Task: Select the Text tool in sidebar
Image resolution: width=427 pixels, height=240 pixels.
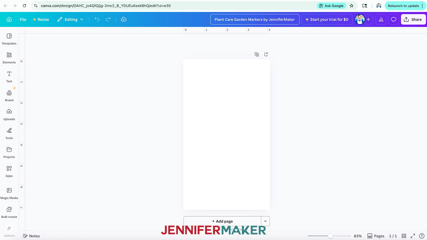Action: click(x=9, y=77)
